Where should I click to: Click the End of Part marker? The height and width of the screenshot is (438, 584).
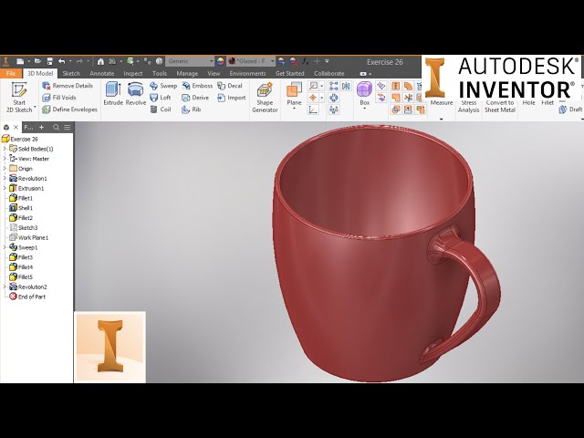pyautogui.click(x=27, y=297)
